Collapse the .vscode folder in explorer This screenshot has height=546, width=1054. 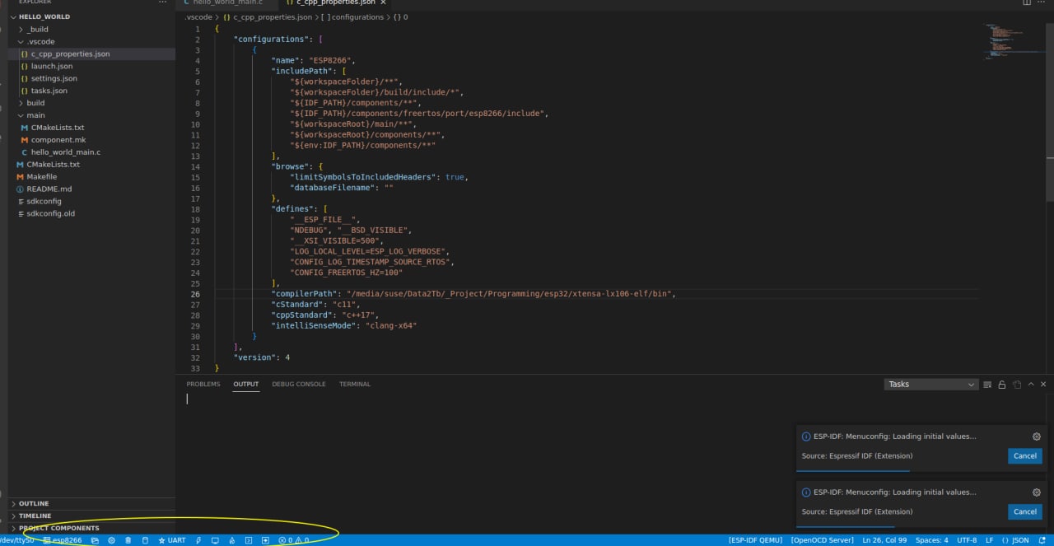click(41, 41)
